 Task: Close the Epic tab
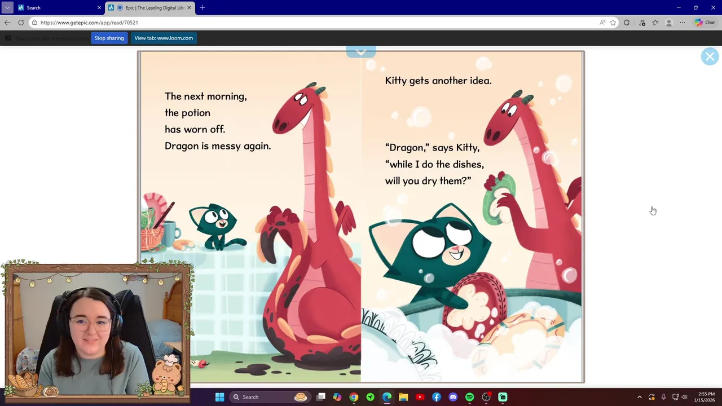coord(189,8)
